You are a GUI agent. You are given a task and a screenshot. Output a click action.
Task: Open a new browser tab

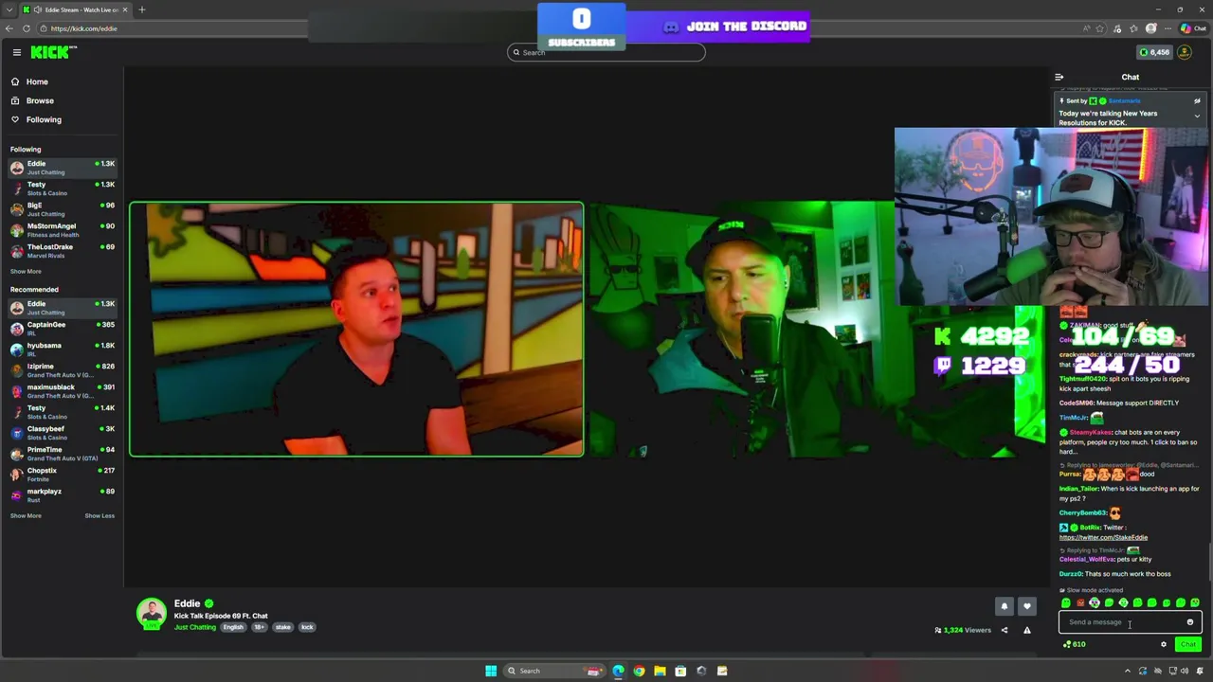click(x=141, y=9)
